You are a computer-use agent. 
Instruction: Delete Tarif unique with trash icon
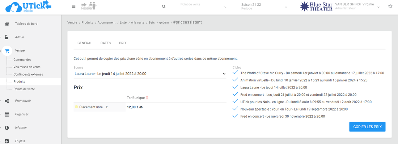[x=147, y=98]
